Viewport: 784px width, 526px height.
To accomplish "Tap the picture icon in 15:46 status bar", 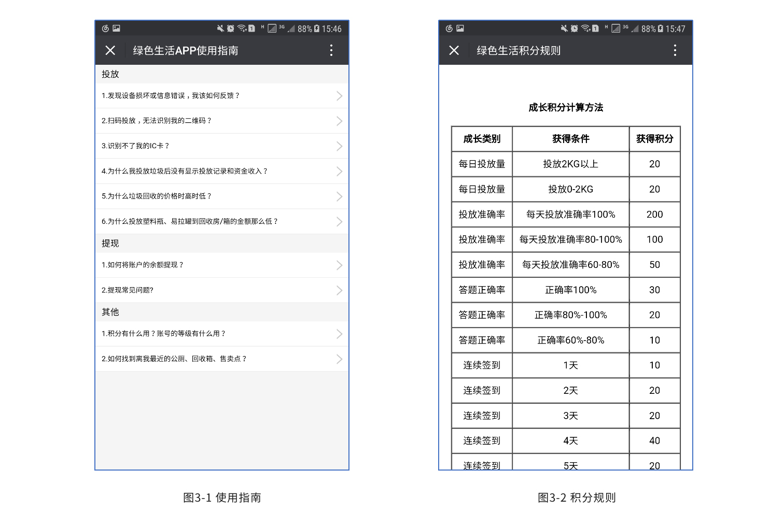I will tap(117, 29).
